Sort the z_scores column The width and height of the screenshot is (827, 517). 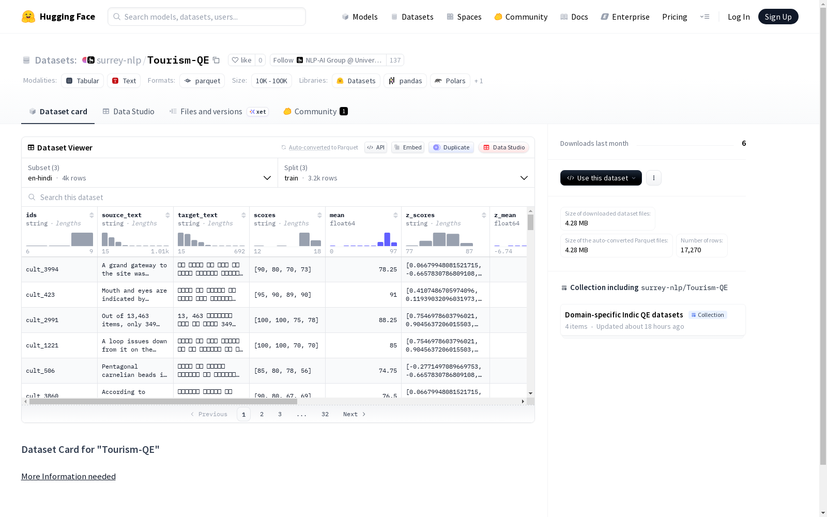coord(484,215)
